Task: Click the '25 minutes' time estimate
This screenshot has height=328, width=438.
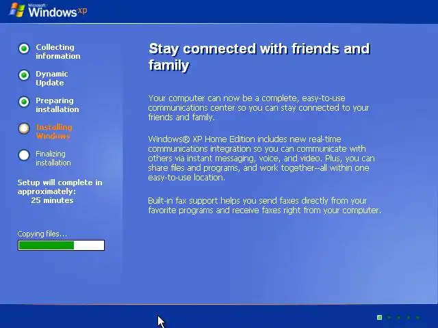Action: tap(52, 200)
